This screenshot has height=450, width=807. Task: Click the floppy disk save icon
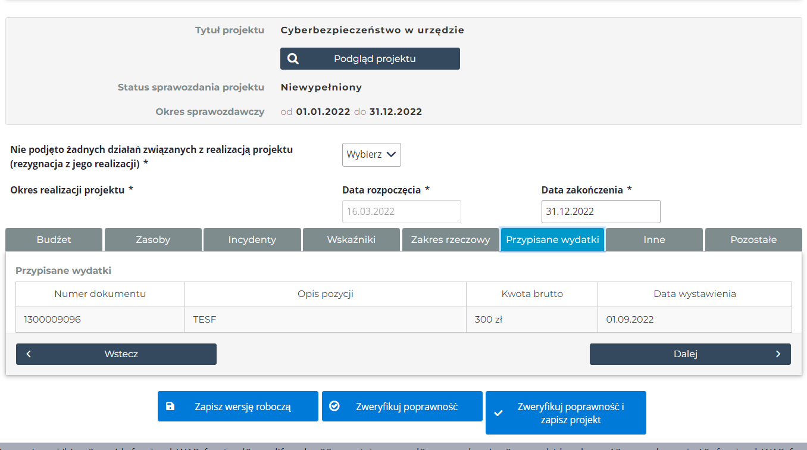click(170, 407)
